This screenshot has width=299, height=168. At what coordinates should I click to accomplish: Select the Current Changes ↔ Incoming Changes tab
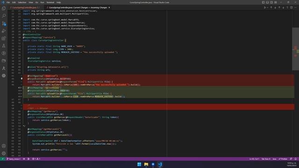(x=78, y=7)
